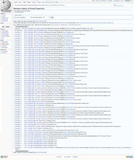Click Compare selected versions below the list
This screenshot has width=134, height=160.
tap(22, 151)
